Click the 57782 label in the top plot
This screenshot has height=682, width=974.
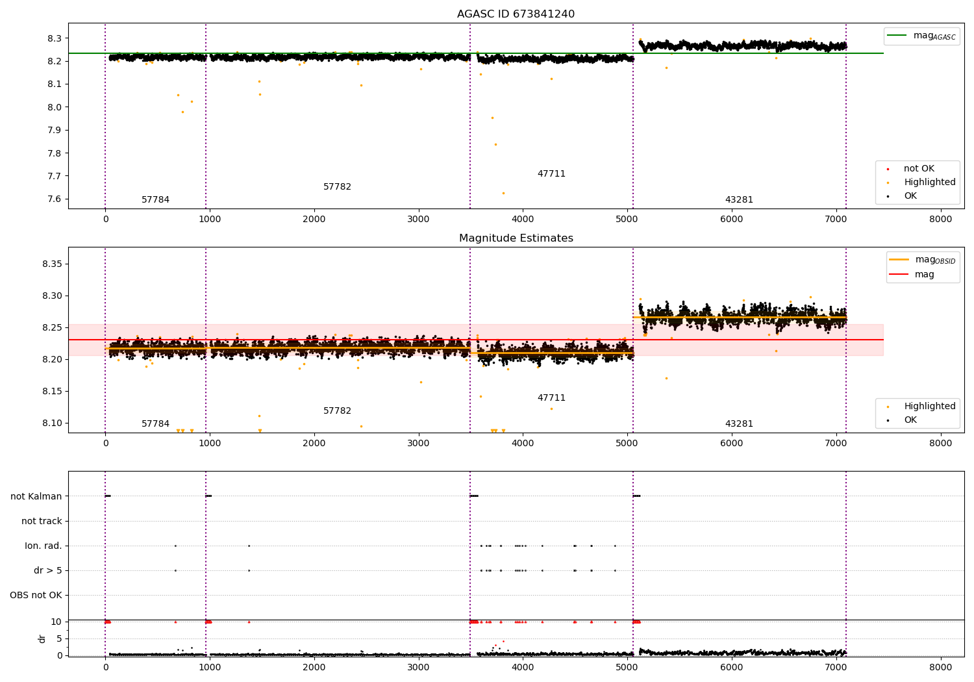337,187
